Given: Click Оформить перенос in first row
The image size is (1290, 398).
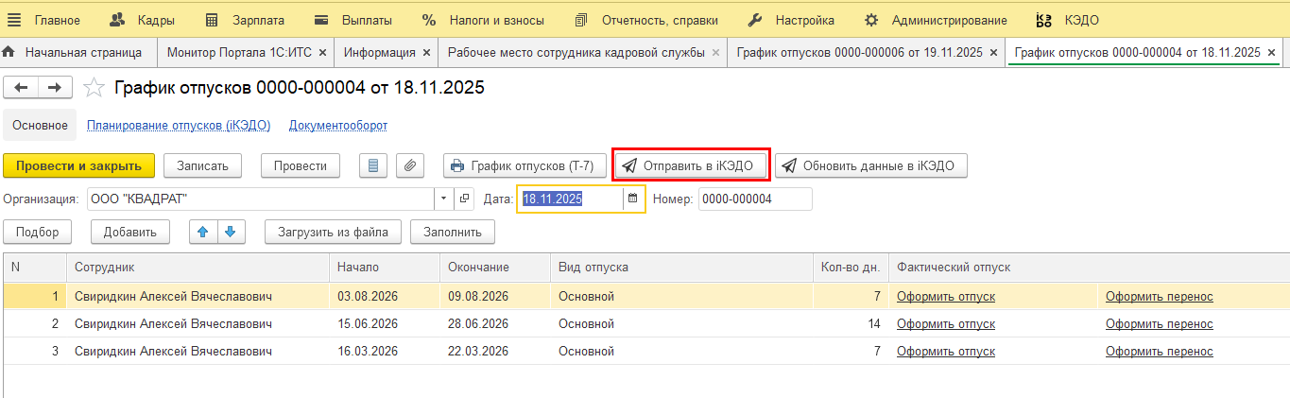Looking at the screenshot, I should click(x=1159, y=296).
